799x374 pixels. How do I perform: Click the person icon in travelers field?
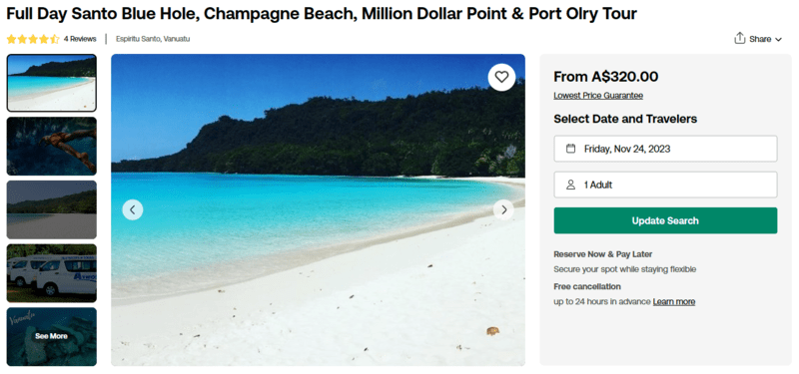tap(570, 185)
